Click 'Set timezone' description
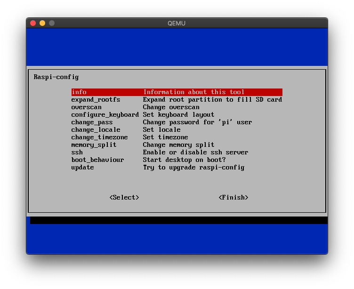Viewport: 354px width, 289px height. pyautogui.click(x=166, y=137)
